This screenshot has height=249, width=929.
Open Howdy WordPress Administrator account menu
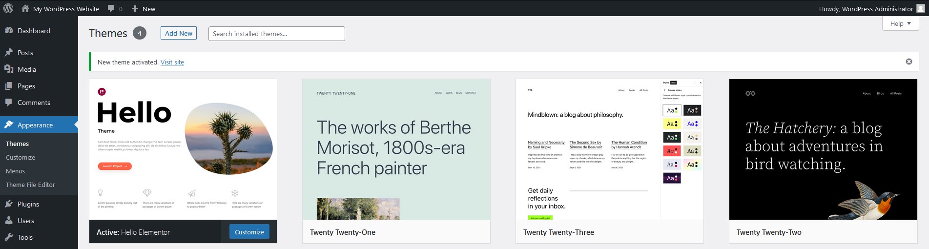click(x=866, y=9)
